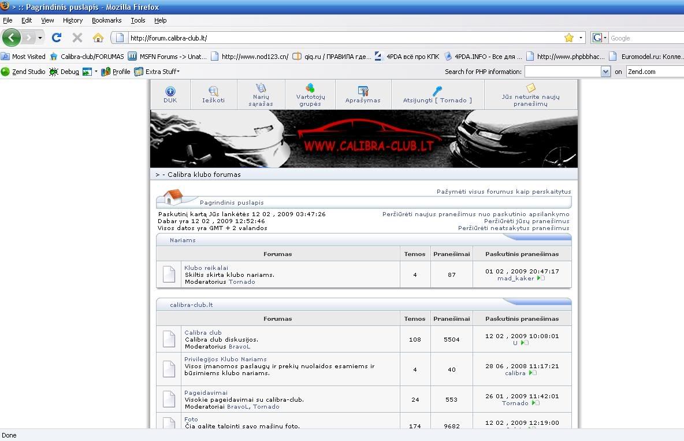Image resolution: width=684 pixels, height=441 pixels.
Task: Open the Vartotojų grupės icon
Action: [310, 88]
